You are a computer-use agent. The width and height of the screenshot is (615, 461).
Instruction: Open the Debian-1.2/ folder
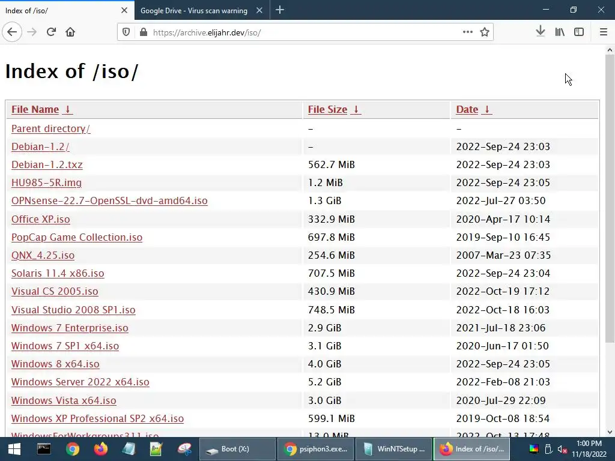(x=40, y=146)
